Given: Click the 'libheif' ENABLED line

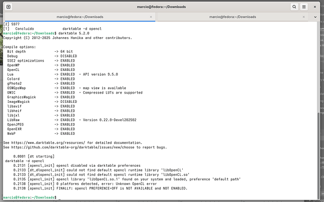Looking at the screenshot, I should tap(41, 110).
